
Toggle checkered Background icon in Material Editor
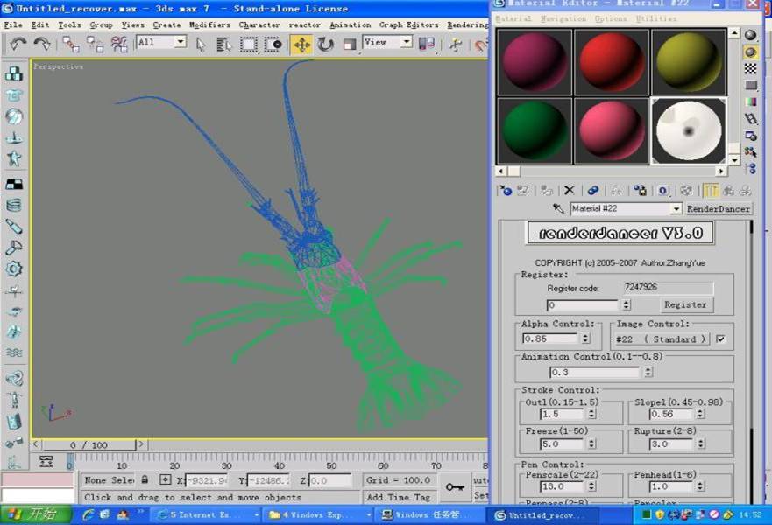(x=750, y=69)
